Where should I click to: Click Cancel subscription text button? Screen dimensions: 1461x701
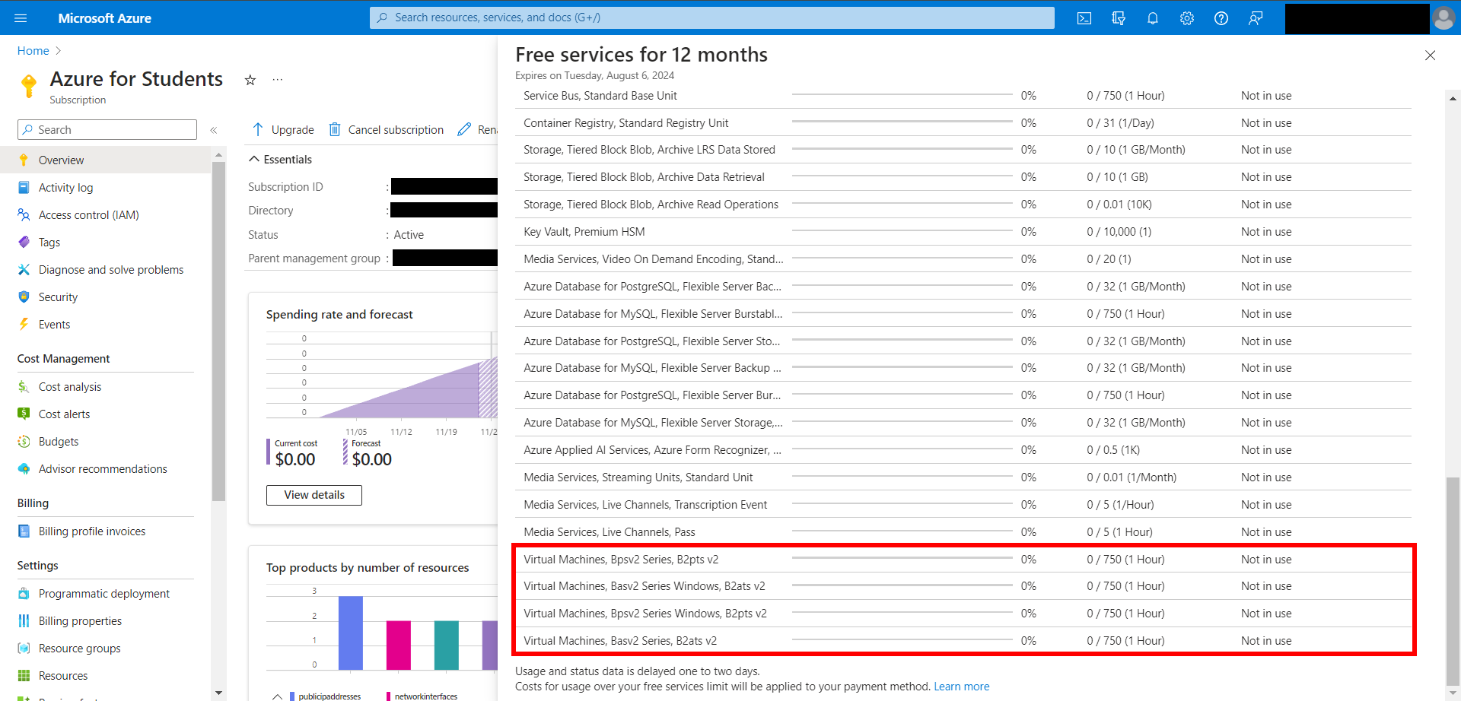396,130
